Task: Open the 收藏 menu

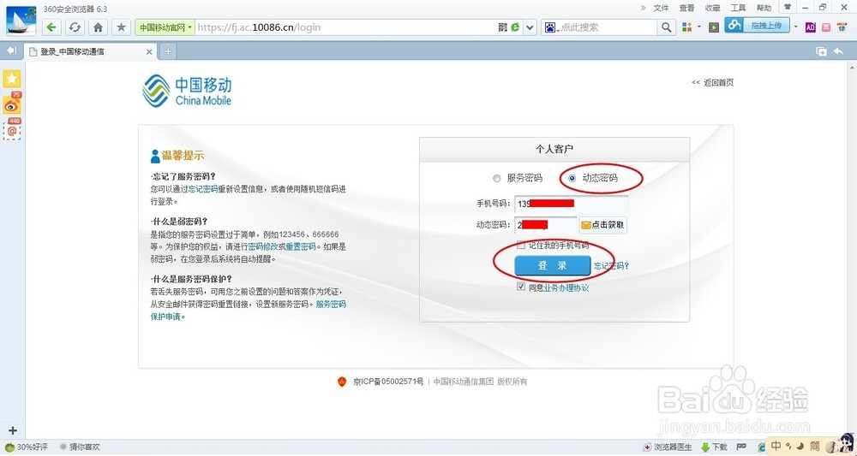Action: pyautogui.click(x=713, y=8)
